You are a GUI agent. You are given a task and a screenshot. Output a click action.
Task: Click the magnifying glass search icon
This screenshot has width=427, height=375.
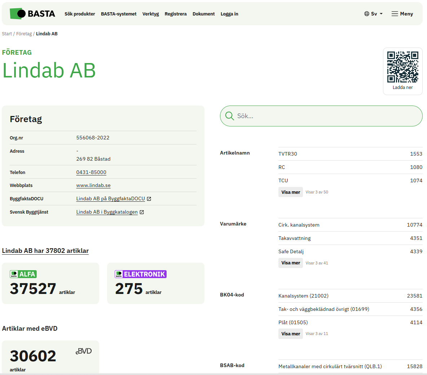pos(229,116)
